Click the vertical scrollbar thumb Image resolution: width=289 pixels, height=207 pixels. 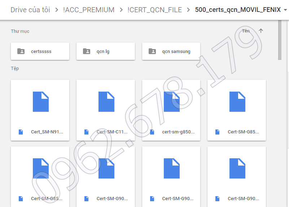[x=280, y=40]
